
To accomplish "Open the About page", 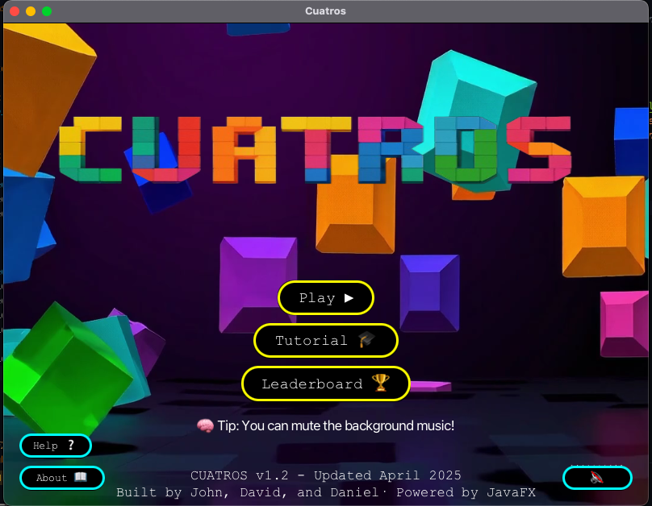I will click(x=61, y=477).
